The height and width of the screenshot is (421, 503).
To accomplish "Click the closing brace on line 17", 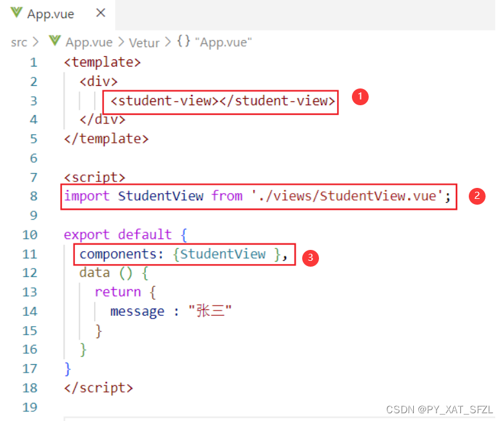I will pos(67,369).
